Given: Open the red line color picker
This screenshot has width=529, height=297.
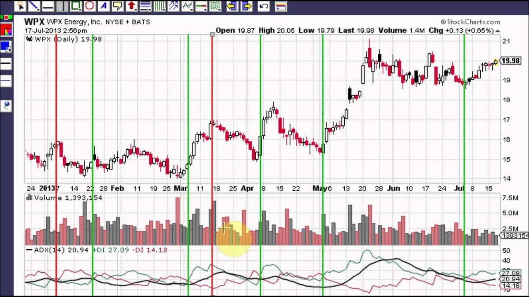Looking at the screenshot, I should point(6,31).
